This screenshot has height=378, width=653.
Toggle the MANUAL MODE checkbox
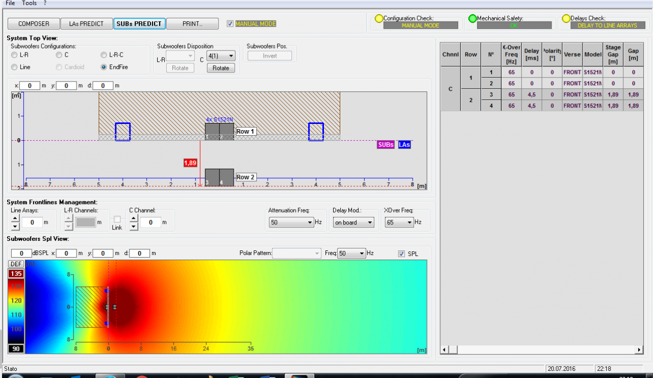coord(230,23)
